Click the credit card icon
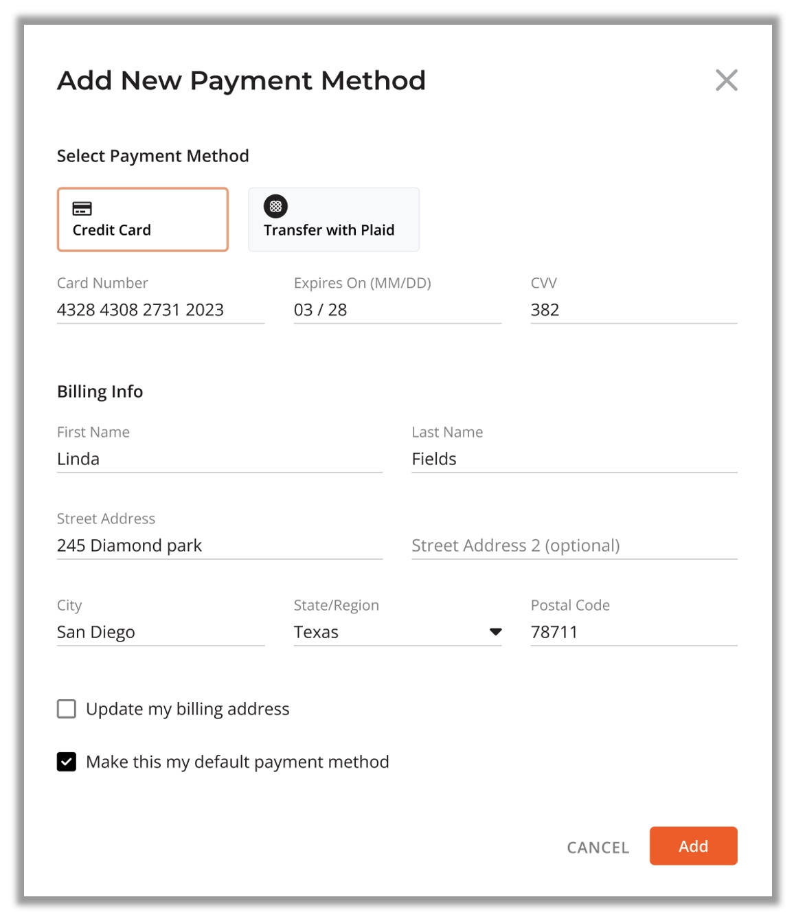The height and width of the screenshot is (919, 794). 82,208
